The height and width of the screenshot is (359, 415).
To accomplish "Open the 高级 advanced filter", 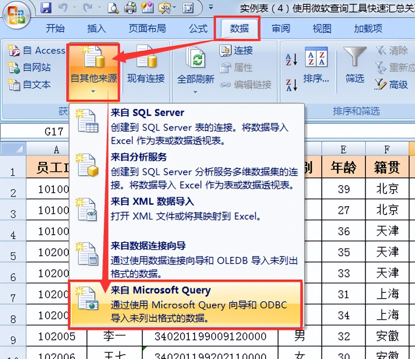I will (x=391, y=84).
